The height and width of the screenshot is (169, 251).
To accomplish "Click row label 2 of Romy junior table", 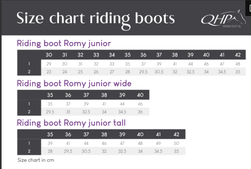I will coord(29,72).
